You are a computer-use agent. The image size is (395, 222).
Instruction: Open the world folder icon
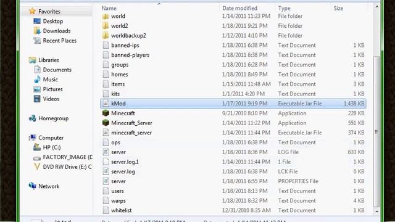[106, 17]
